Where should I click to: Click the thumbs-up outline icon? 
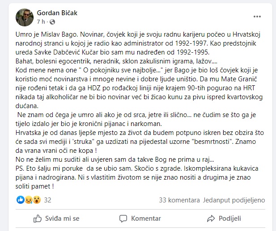click(38, 218)
